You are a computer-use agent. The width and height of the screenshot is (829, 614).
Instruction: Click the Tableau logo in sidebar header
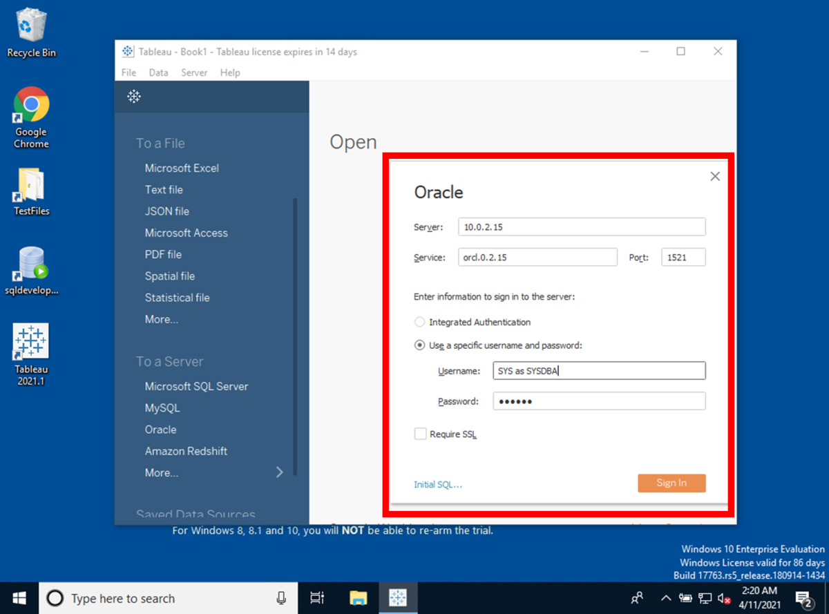[x=134, y=96]
